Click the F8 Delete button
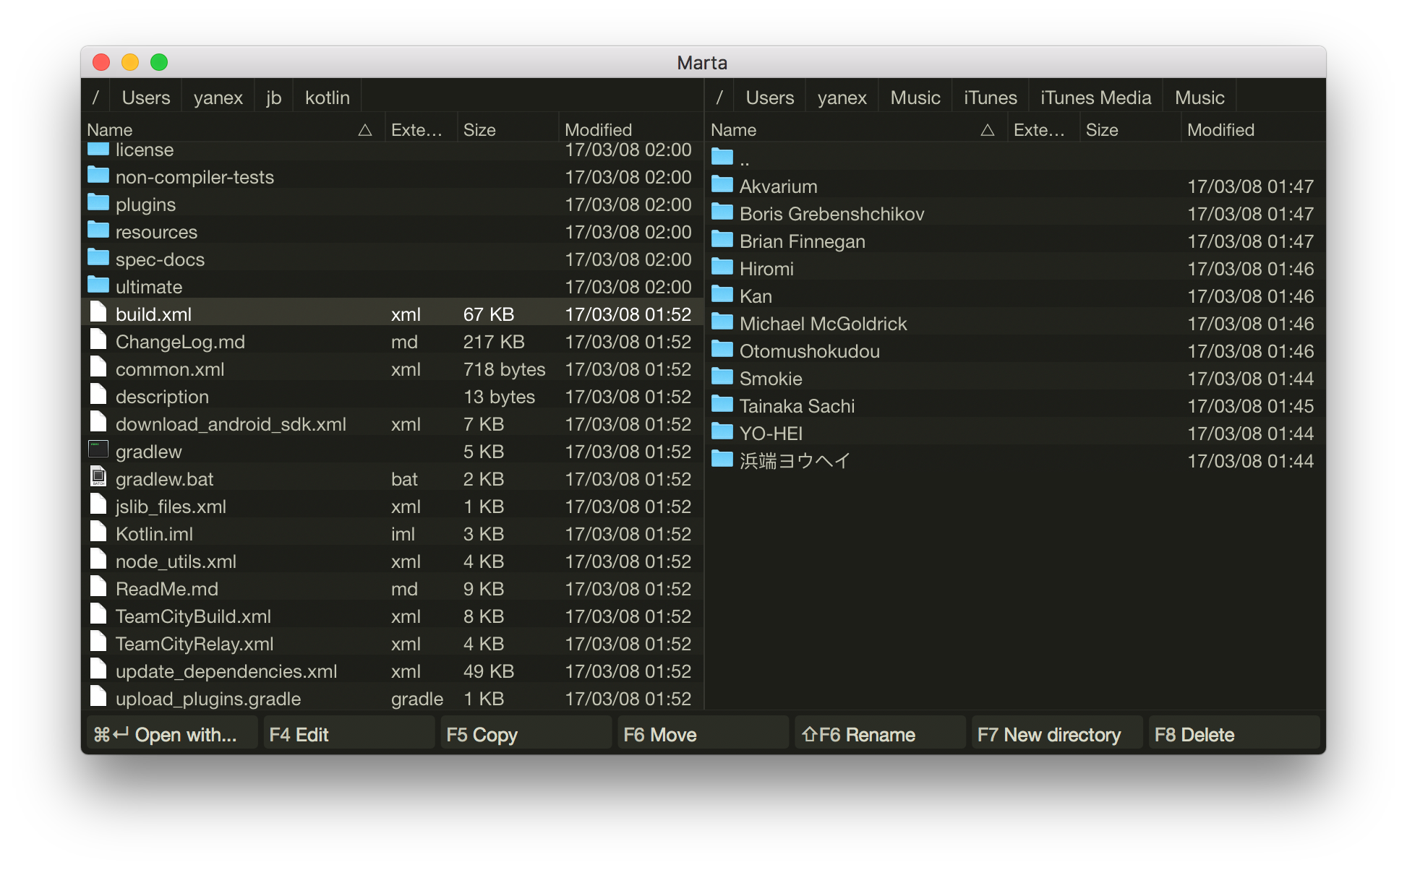The width and height of the screenshot is (1407, 870). coord(1233,734)
